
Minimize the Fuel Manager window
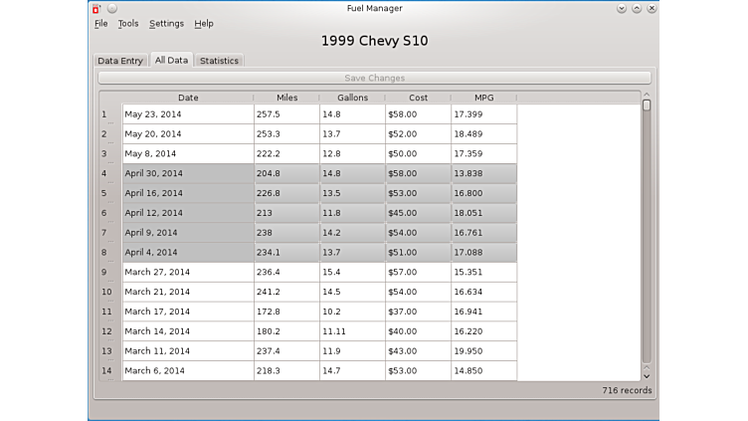622,8
